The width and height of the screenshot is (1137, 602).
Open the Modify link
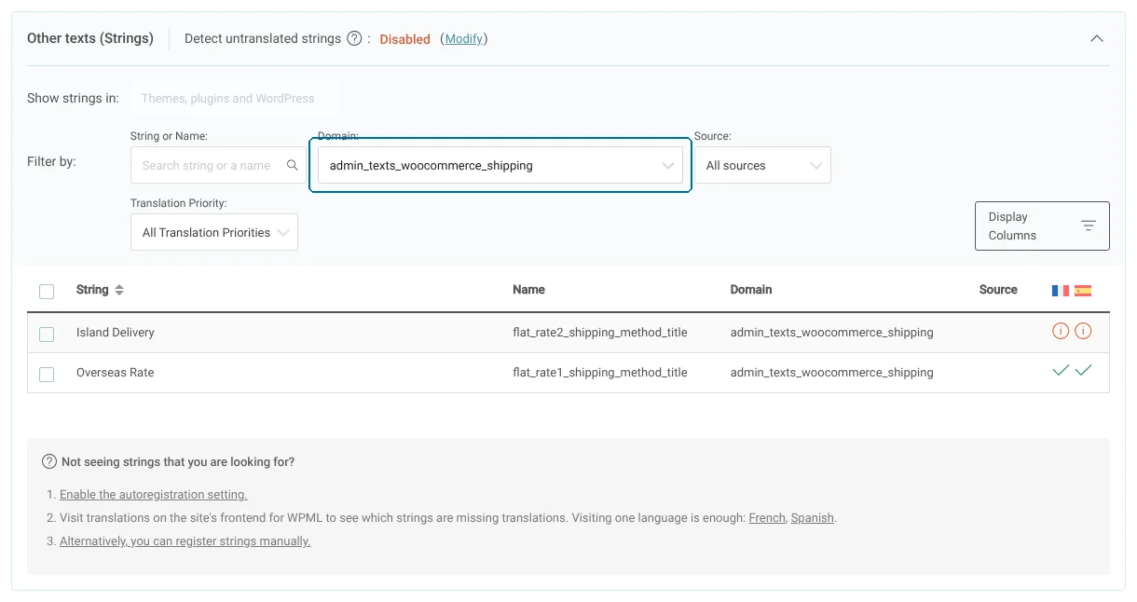coord(464,38)
